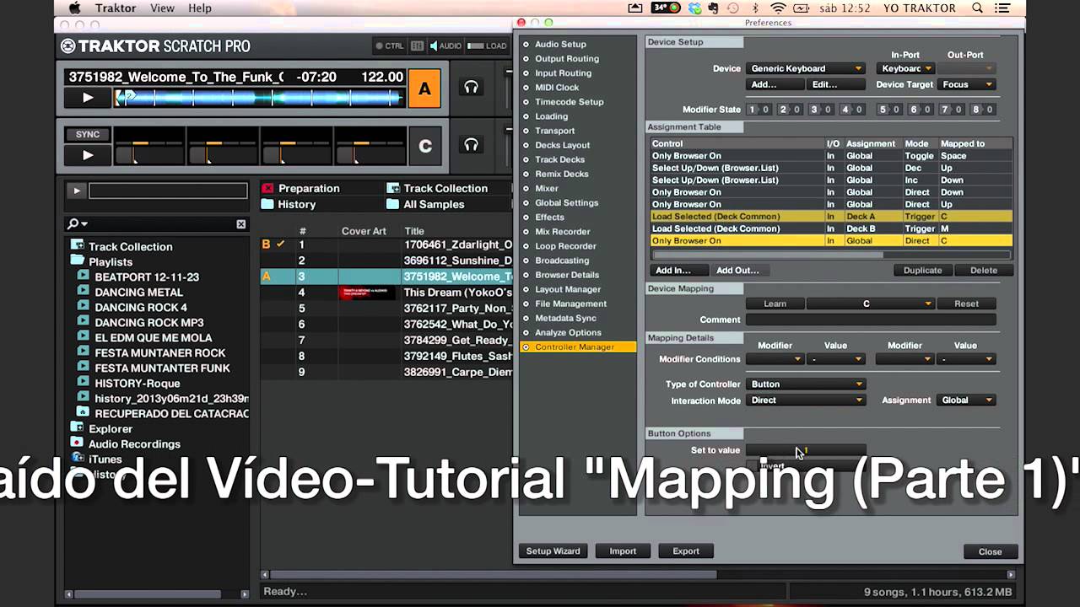The width and height of the screenshot is (1080, 607).
Task: Open the All Samples favorite folder
Action: [426, 204]
